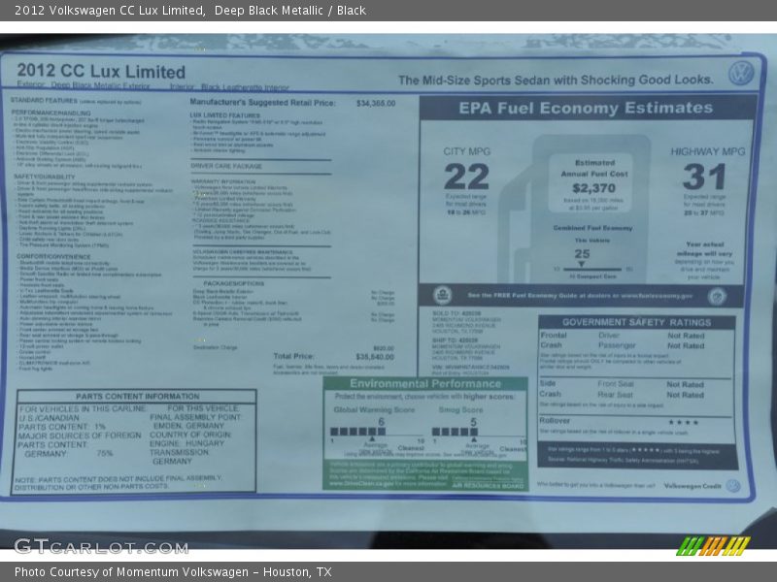The width and height of the screenshot is (777, 582).
Task: Click the 'SOLD TO' dealer line
Action: point(456,313)
